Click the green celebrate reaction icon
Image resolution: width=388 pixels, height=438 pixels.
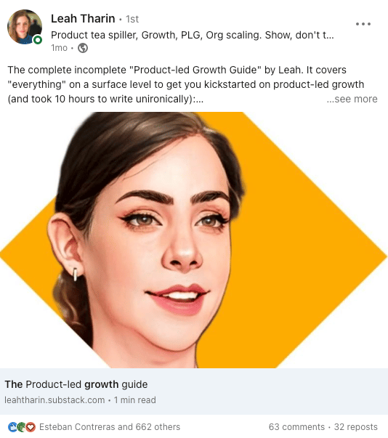[x=22, y=427]
